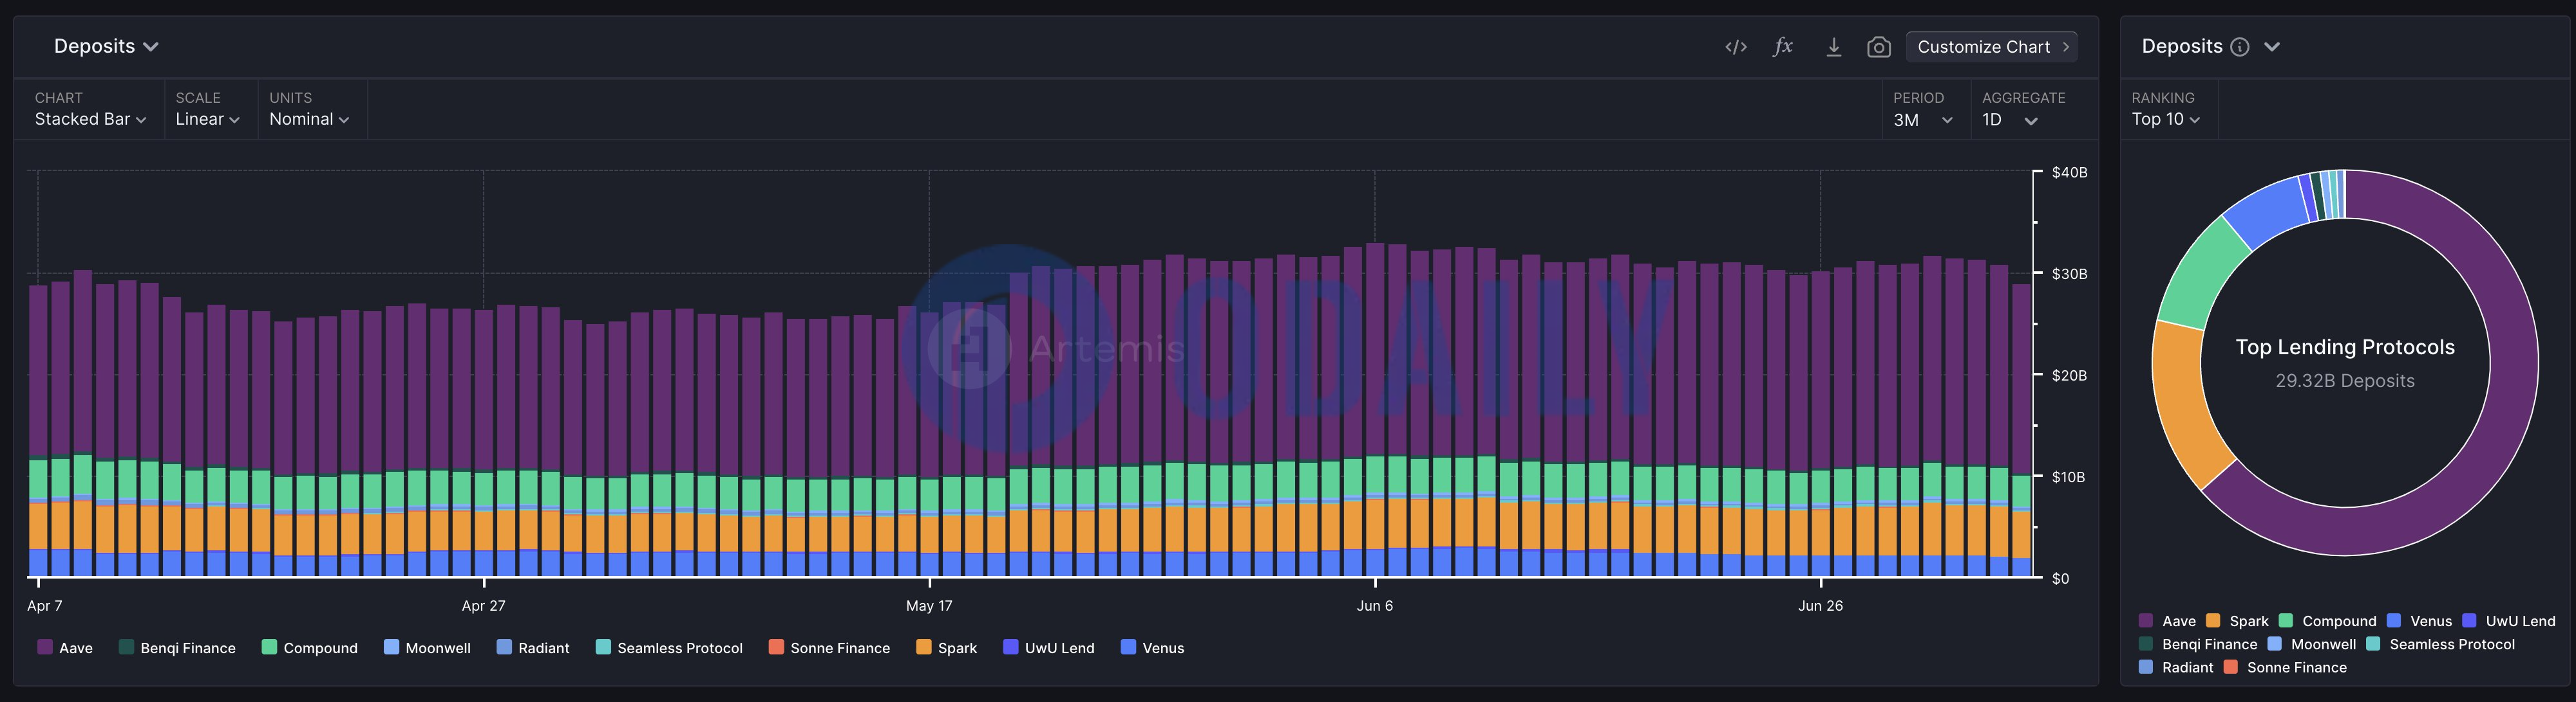
Task: Click the 29.32B Deposits total text
Action: click(x=2345, y=381)
